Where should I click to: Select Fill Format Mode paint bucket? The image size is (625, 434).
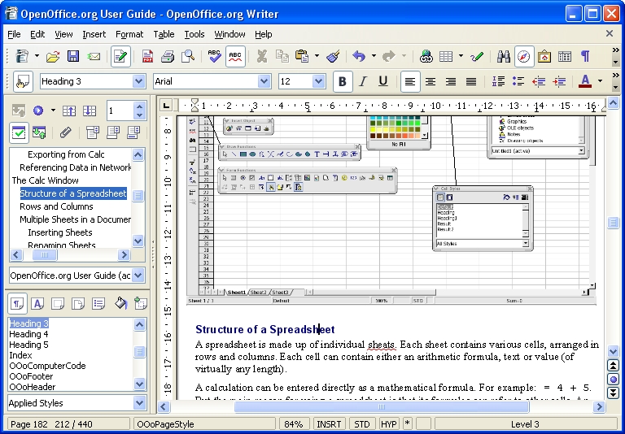click(x=120, y=303)
